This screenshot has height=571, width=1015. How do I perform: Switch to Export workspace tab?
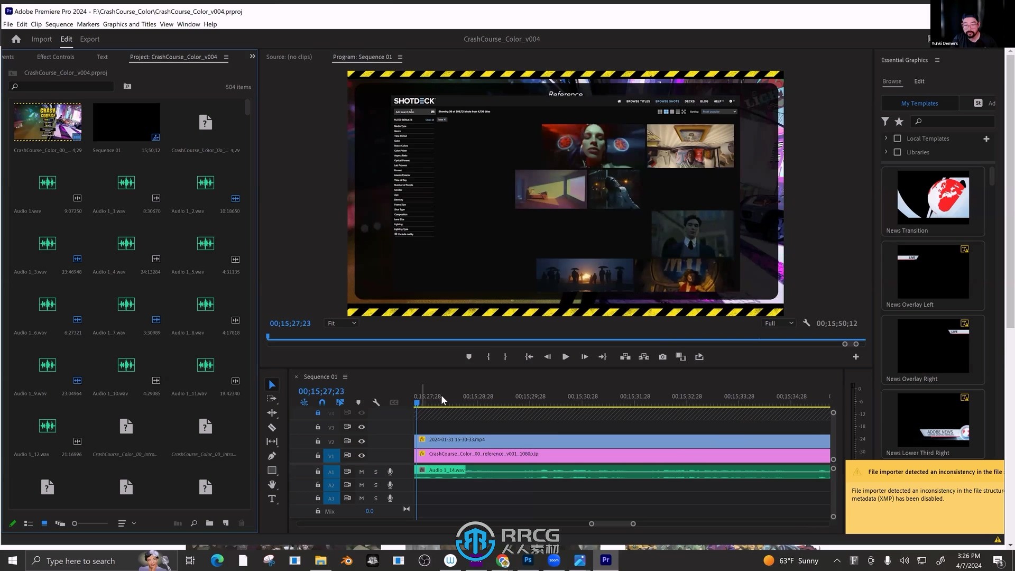click(x=89, y=39)
